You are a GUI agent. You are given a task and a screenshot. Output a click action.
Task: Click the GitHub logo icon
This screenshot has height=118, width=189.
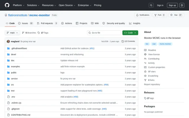coord(7,5)
